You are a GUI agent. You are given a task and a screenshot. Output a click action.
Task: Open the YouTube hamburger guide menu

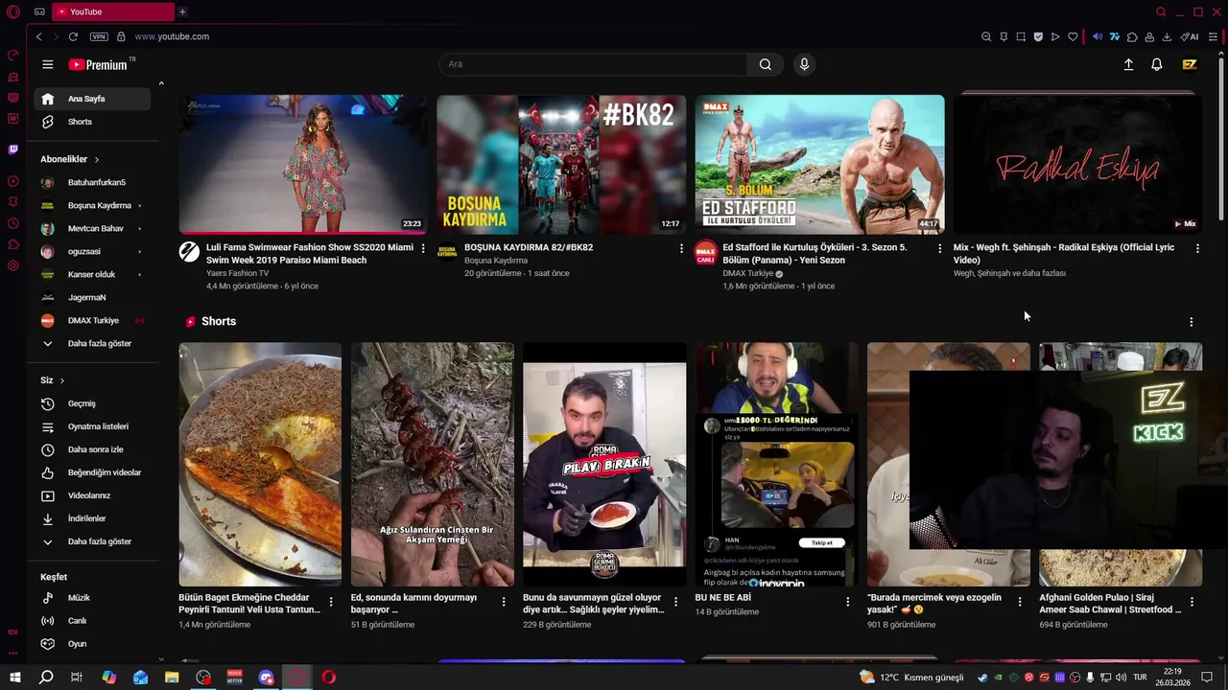47,64
